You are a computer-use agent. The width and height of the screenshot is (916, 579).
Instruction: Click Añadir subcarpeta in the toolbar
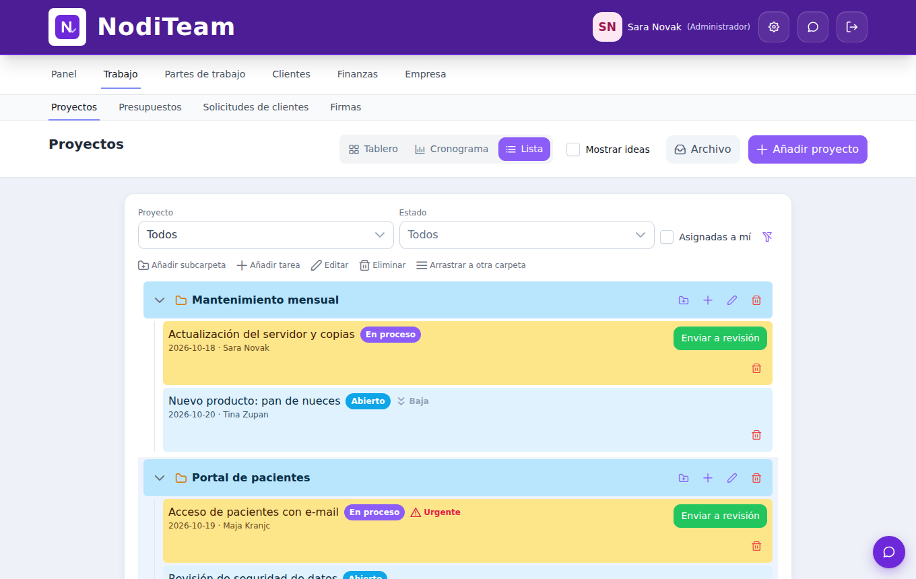(x=182, y=265)
